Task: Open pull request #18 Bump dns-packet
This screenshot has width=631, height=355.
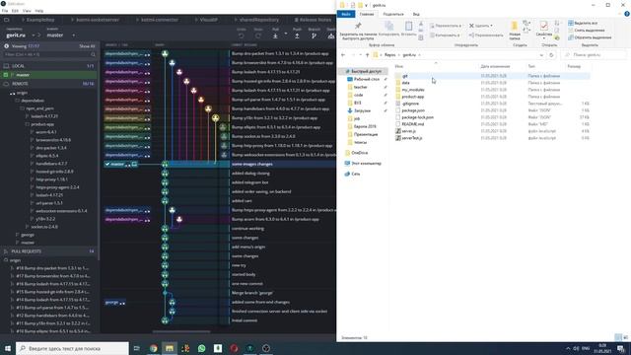Action: pos(52,268)
